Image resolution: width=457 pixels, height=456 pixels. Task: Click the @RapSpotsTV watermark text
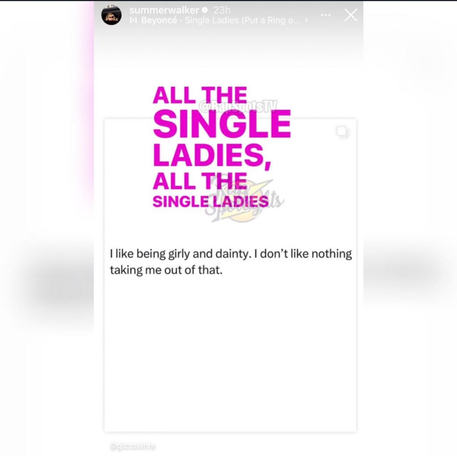(x=238, y=106)
